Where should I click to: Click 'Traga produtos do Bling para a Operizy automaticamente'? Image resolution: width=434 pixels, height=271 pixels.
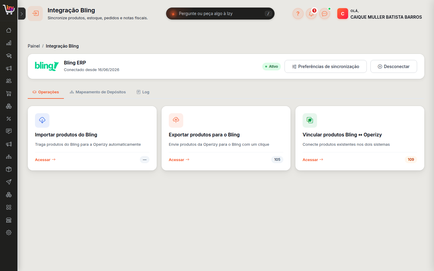[x=88, y=145]
